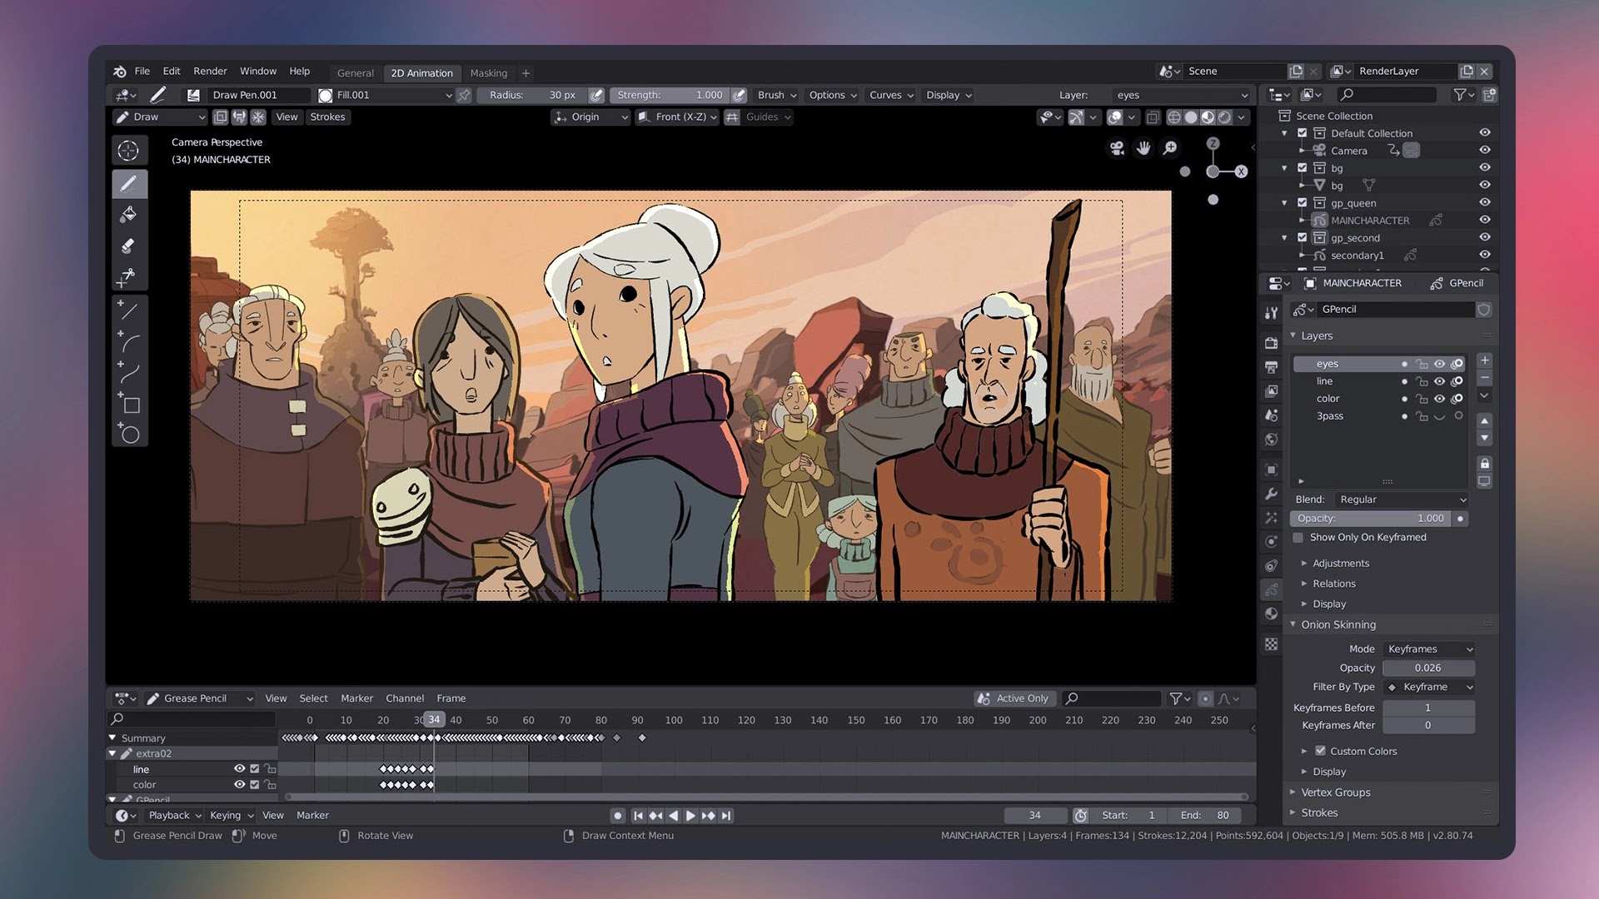Click the play animation button
The height and width of the screenshot is (899, 1599).
pos(690,816)
